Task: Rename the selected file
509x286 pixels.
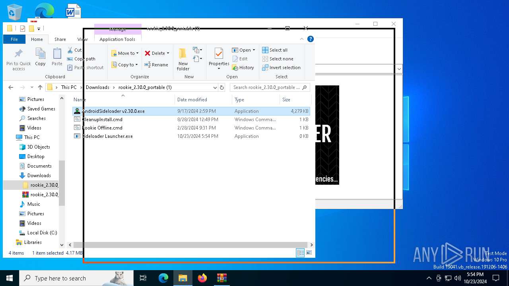Action: (x=156, y=65)
